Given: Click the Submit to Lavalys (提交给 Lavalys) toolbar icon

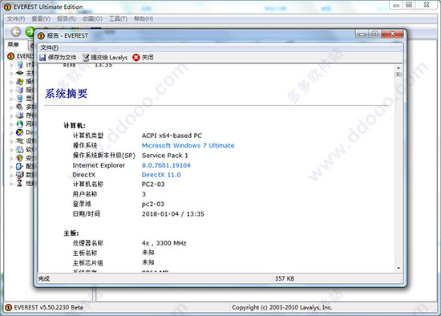Looking at the screenshot, I should click(x=86, y=58).
